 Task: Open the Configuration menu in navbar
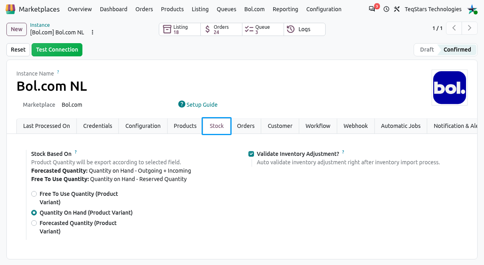[324, 9]
